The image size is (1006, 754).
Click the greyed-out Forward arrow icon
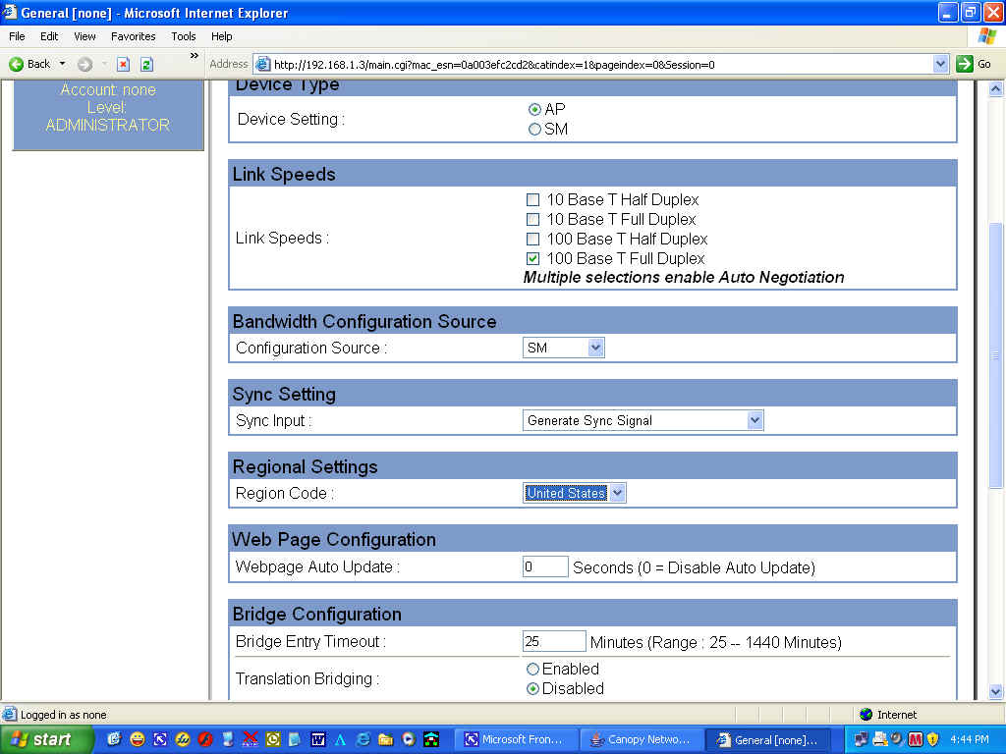click(84, 64)
